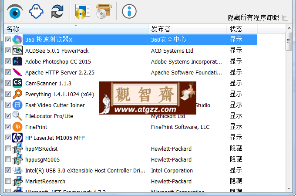
Task: Uncheck the Intel USB 3.0 checkbox
Action: [8, 170]
